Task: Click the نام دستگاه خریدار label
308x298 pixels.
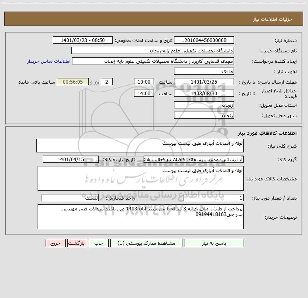Action: [x=278, y=51]
